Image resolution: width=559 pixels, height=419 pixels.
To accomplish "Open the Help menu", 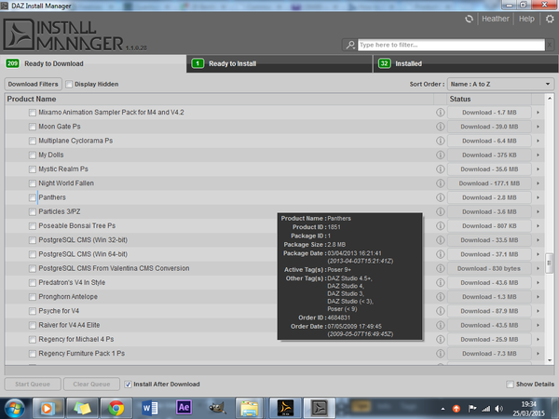I will click(526, 19).
